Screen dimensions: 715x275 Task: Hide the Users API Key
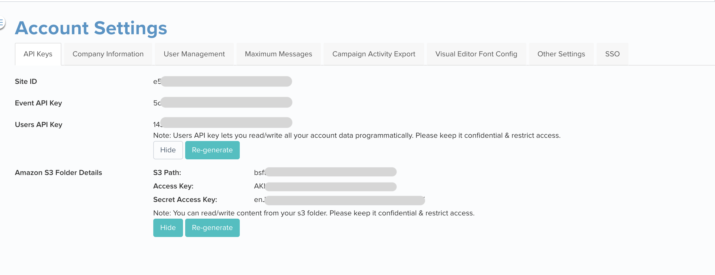pyautogui.click(x=168, y=150)
